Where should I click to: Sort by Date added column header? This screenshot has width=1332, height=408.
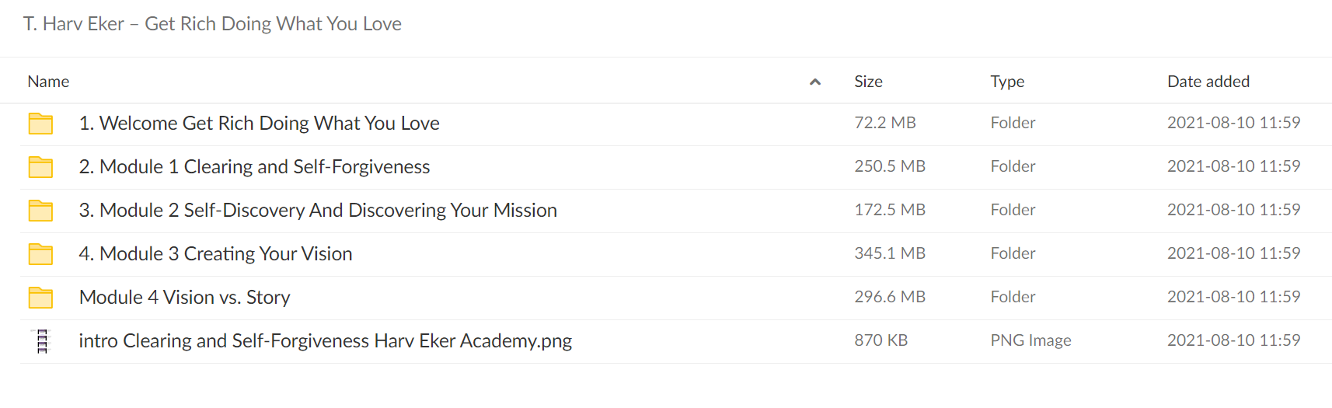1208,82
